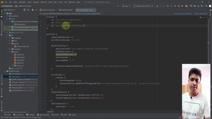Go to next highlighted error arrow
This screenshot has width=212, height=119.
[207, 17]
